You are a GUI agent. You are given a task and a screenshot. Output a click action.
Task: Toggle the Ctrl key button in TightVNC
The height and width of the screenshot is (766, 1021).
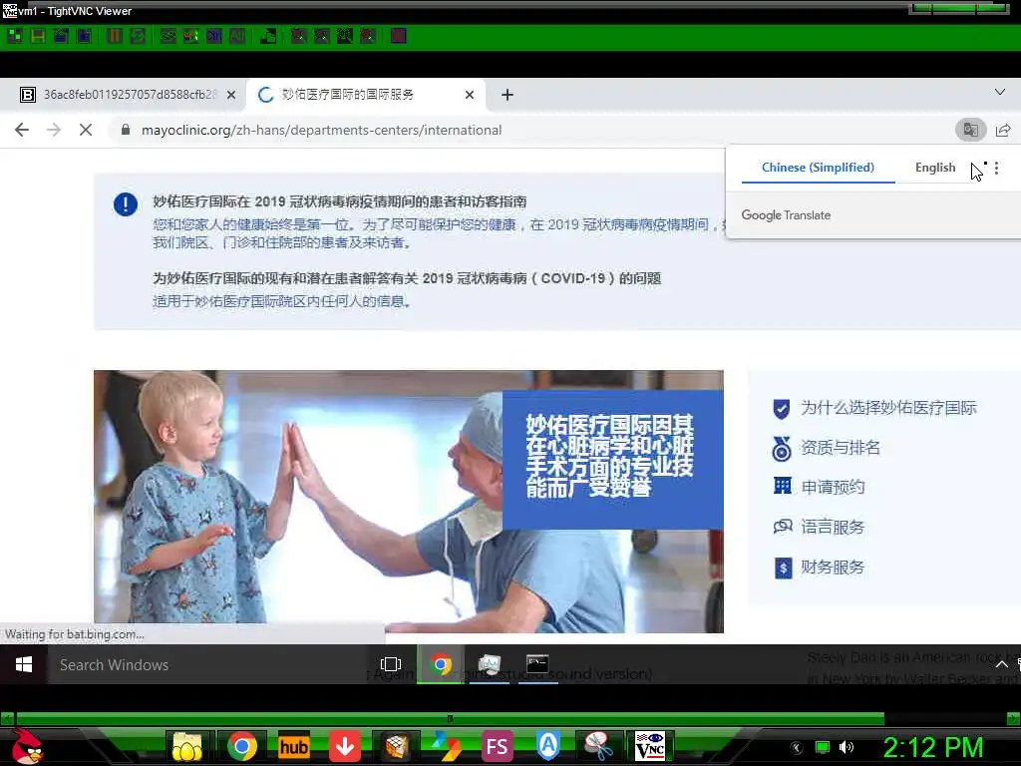click(x=214, y=36)
